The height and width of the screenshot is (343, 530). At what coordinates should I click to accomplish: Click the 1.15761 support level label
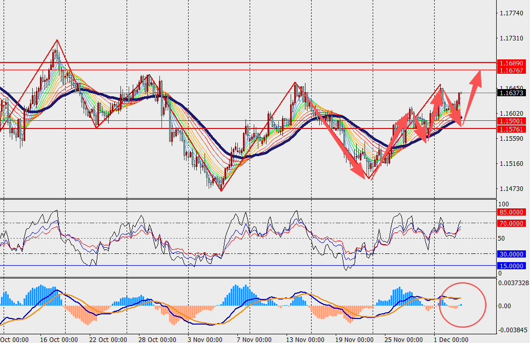click(x=512, y=129)
